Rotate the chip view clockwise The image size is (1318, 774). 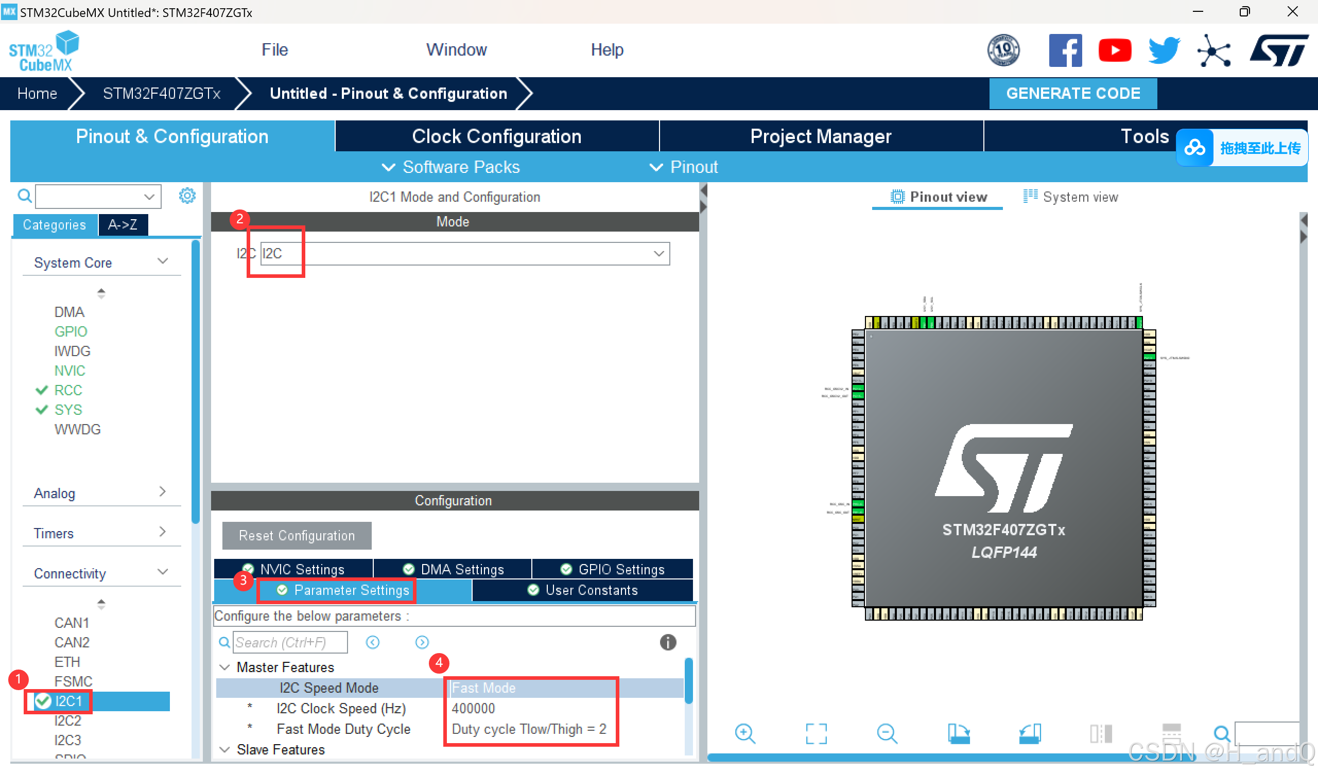click(959, 734)
